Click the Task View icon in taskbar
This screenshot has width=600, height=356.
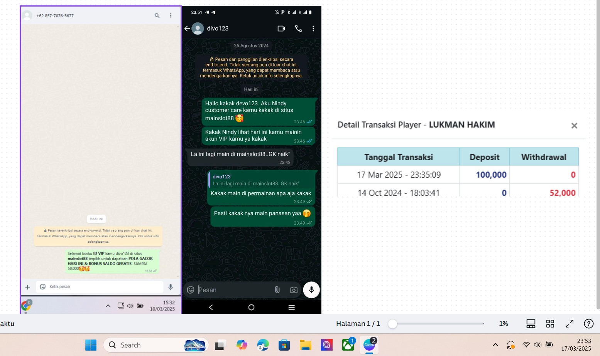click(x=220, y=345)
